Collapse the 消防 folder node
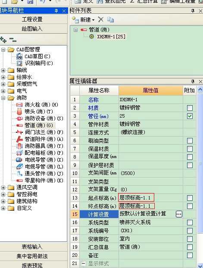 3,98
